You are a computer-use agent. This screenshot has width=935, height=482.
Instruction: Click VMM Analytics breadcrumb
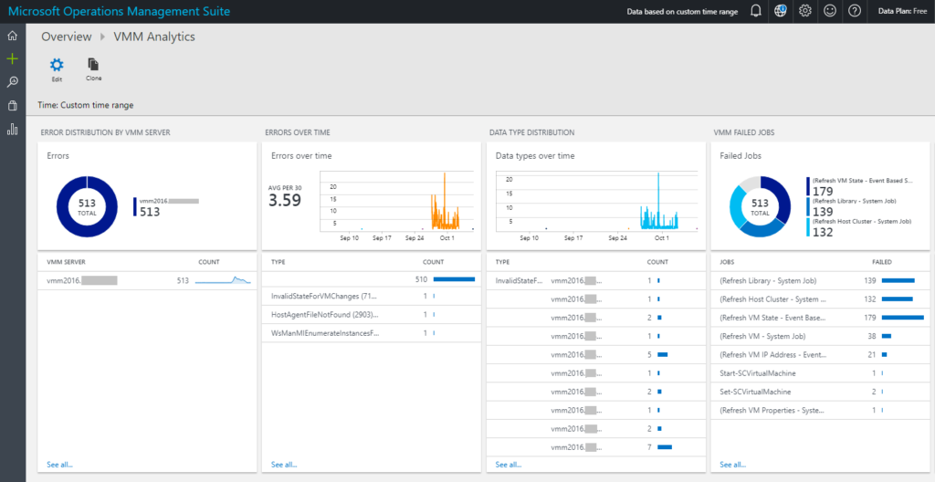point(154,37)
